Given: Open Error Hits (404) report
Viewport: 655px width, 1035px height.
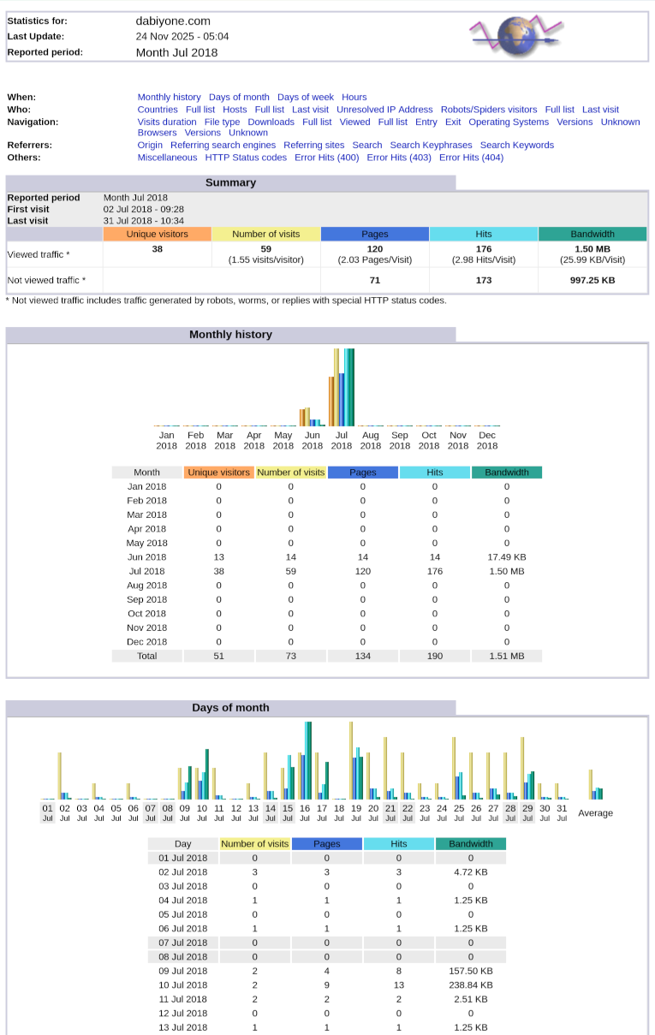Looking at the screenshot, I should (x=471, y=158).
